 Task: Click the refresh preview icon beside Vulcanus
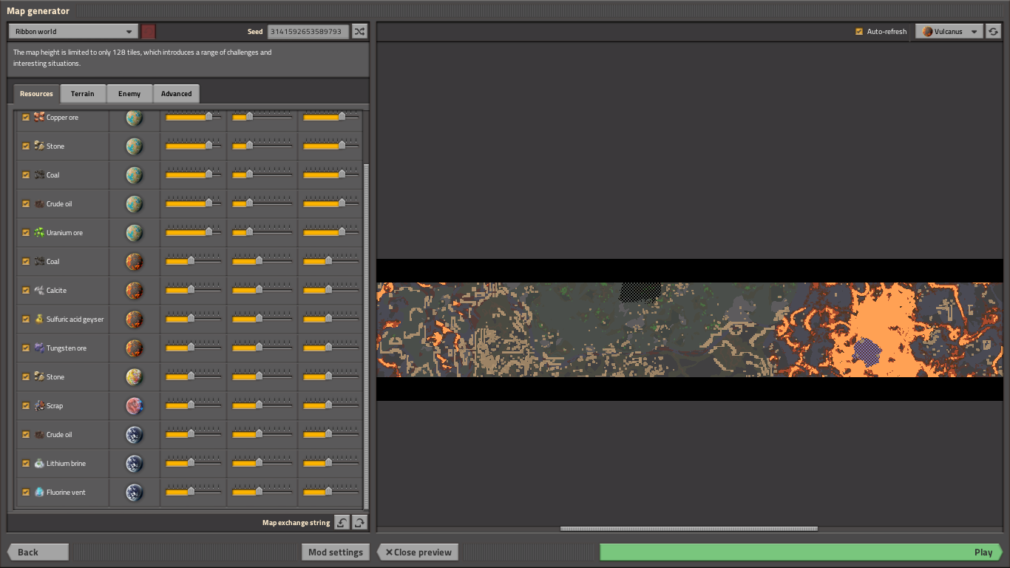[x=993, y=32]
